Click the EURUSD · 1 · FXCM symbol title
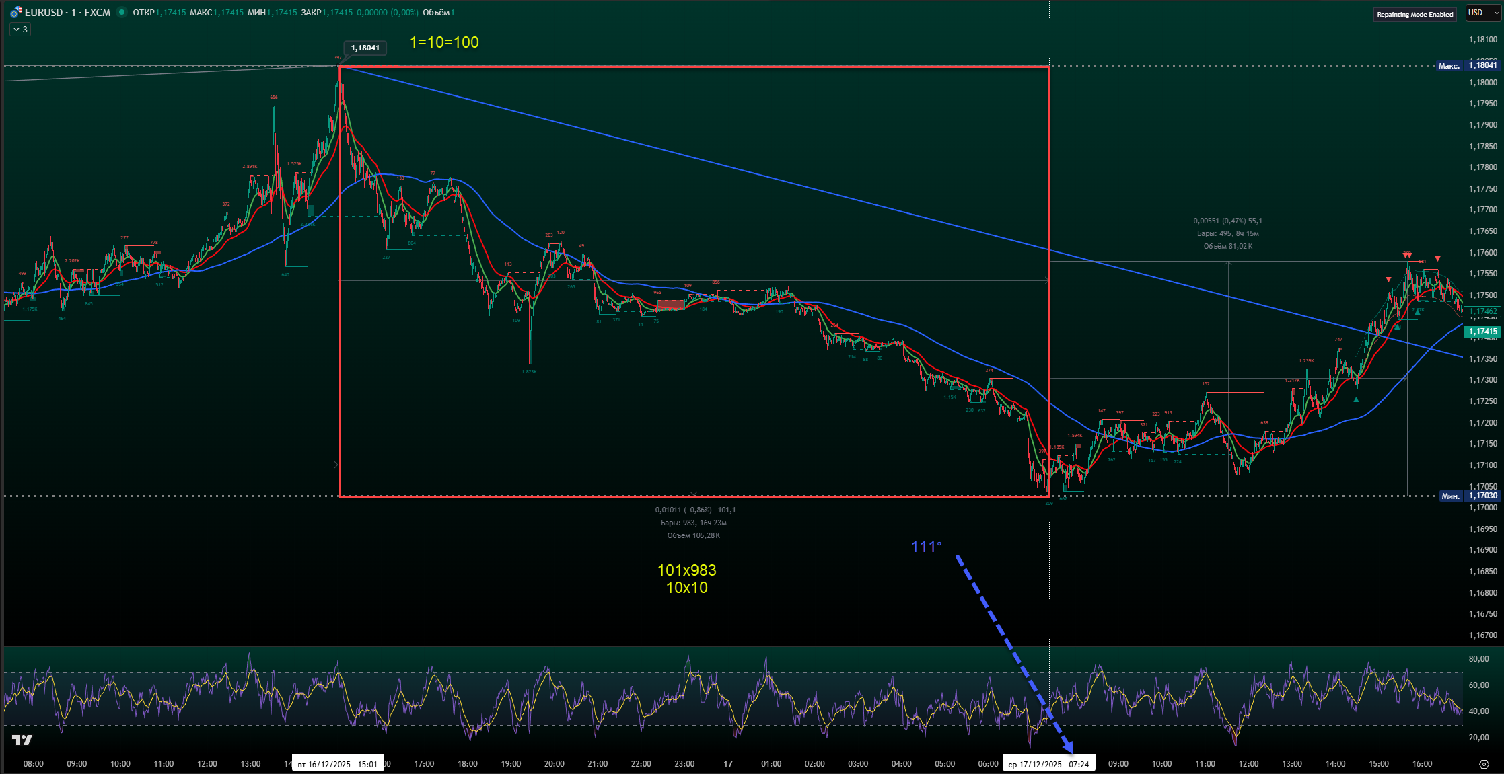Viewport: 1504px width, 774px height. pyautogui.click(x=67, y=13)
